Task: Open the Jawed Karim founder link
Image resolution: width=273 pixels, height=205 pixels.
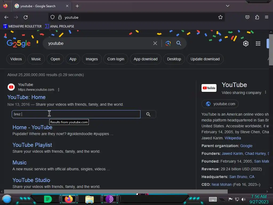Action: 232,153
